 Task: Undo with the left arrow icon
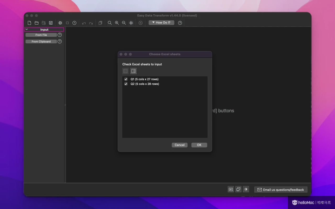click(84, 23)
